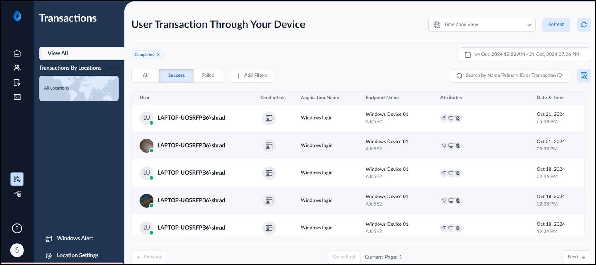Click the Refresh button
Image resolution: width=596 pixels, height=265 pixels.
556,25
